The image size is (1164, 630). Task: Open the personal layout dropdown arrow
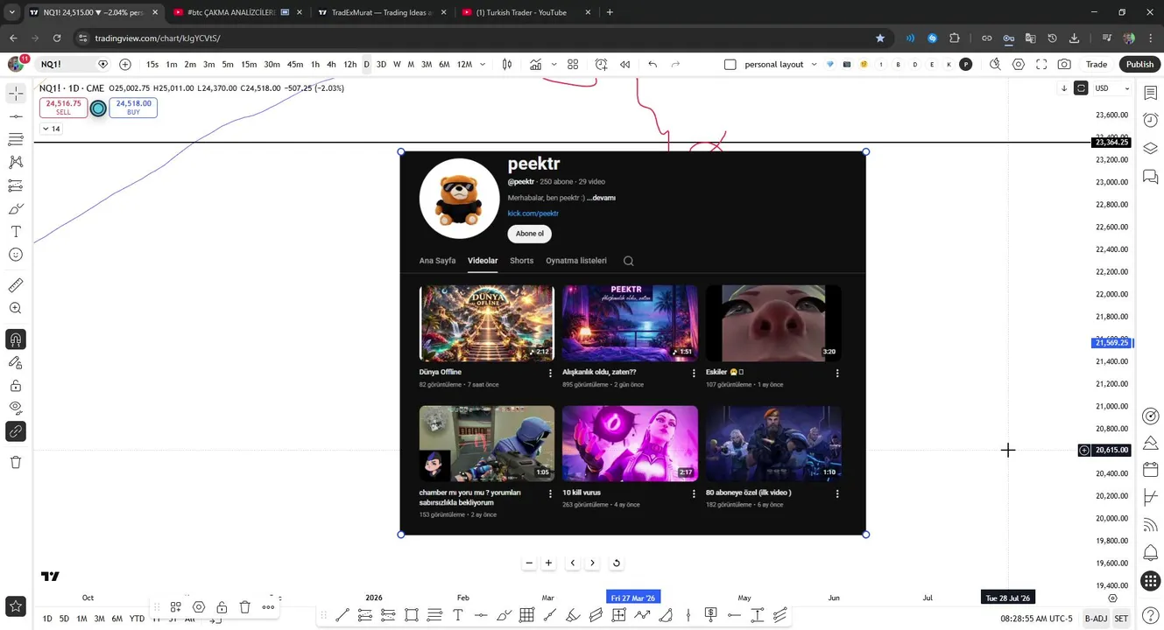[x=814, y=64]
